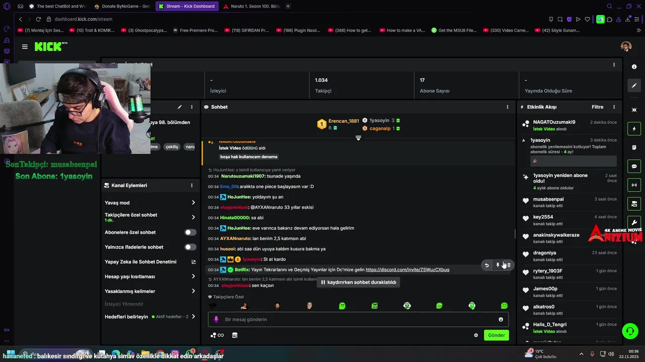Expand Hesap yaşı kısıtlaması option
The image size is (645, 362).
click(x=150, y=277)
